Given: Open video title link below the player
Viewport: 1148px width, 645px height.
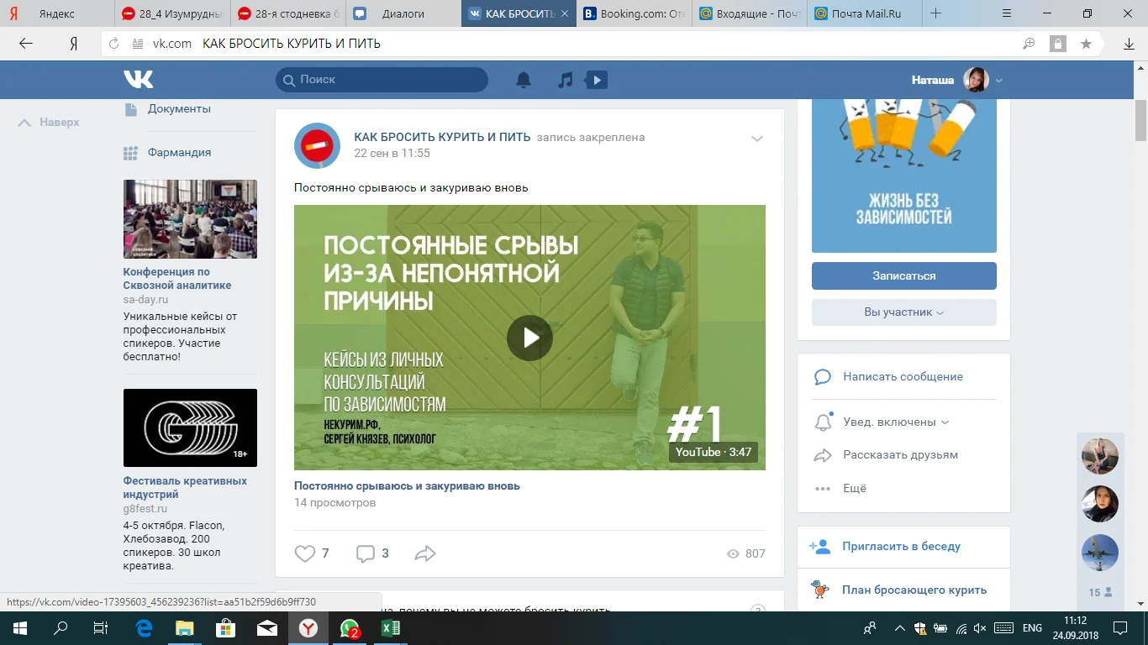Looking at the screenshot, I should click(407, 486).
